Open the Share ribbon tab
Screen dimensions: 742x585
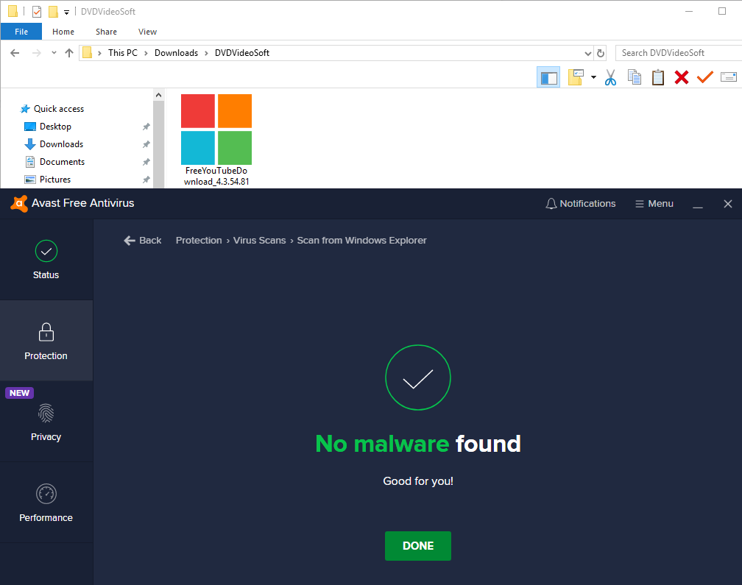coord(106,32)
